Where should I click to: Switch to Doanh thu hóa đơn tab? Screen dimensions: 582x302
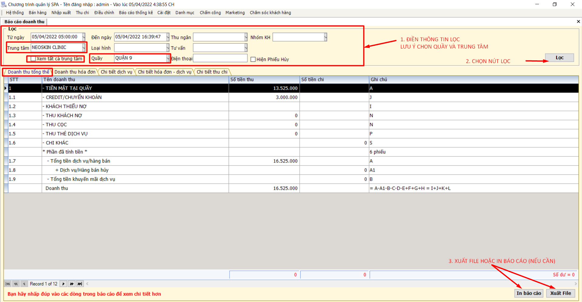75,72
